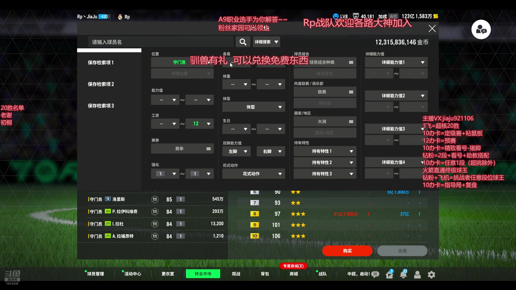Open the settings gear icon
The height and width of the screenshot is (290, 516).
click(x=431, y=274)
